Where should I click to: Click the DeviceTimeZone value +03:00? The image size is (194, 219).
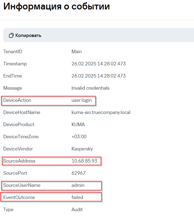[x=79, y=137]
